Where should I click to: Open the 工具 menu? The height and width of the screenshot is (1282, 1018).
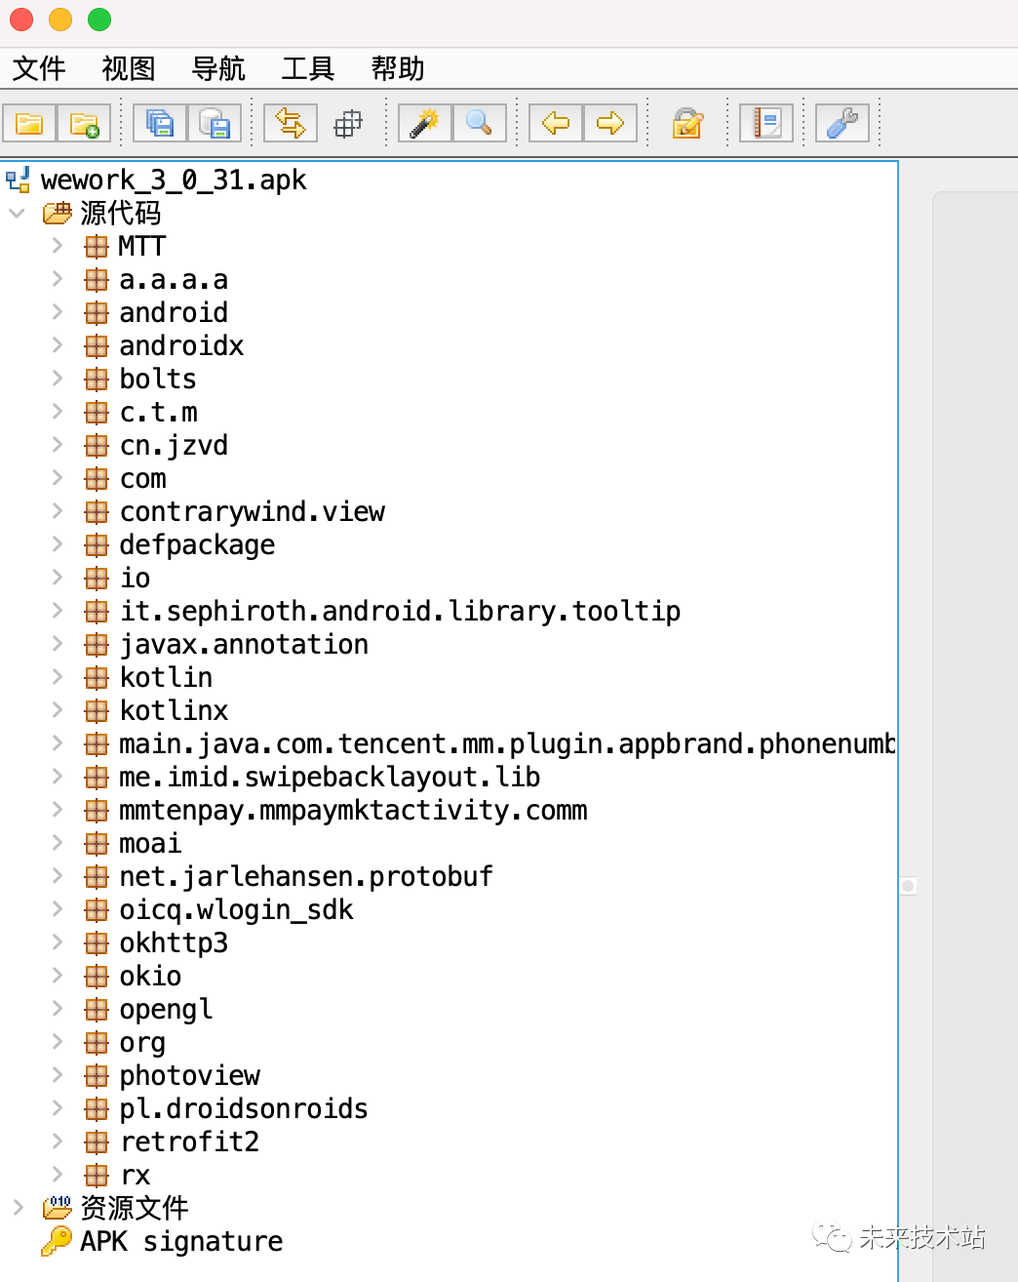(308, 68)
